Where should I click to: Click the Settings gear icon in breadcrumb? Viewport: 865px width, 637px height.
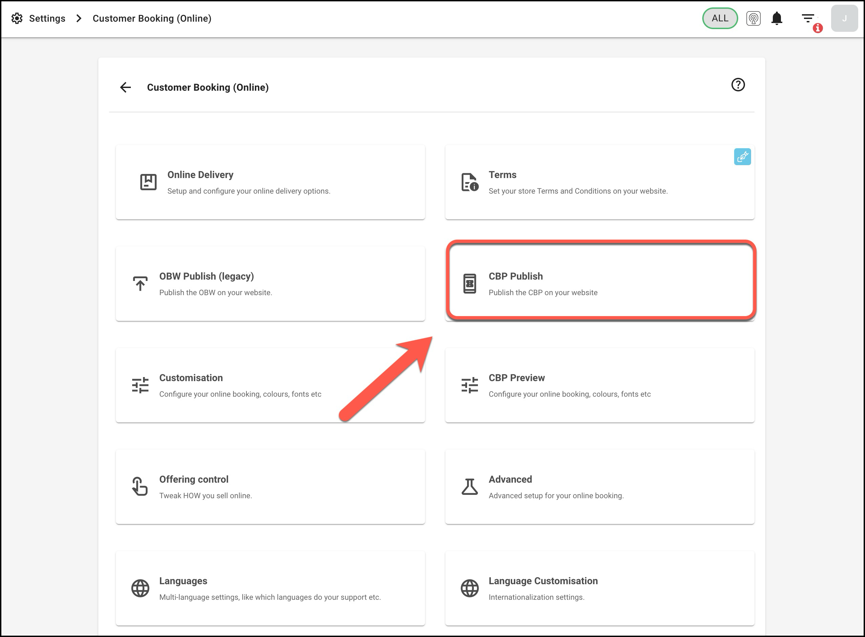tap(17, 19)
